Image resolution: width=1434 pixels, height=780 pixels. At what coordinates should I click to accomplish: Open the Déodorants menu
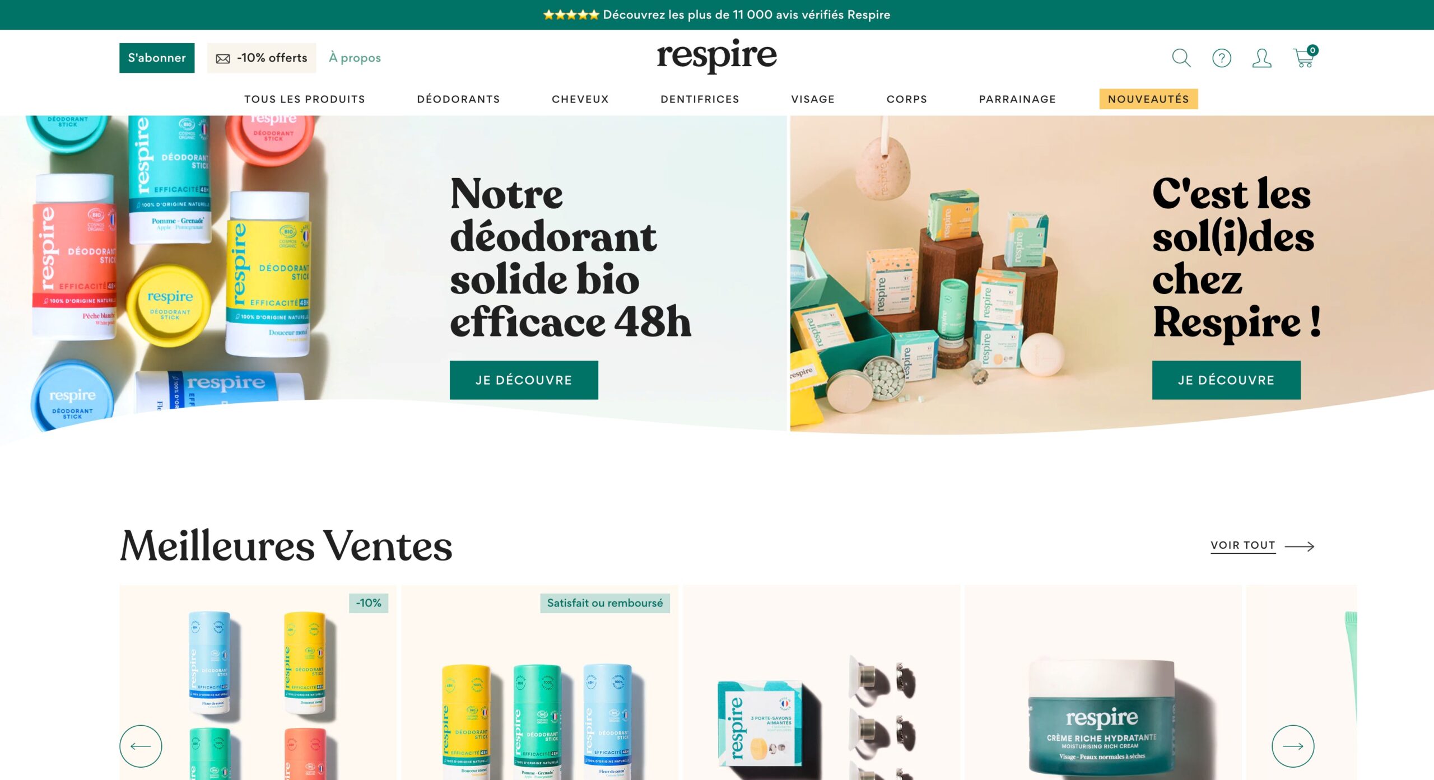pos(458,99)
